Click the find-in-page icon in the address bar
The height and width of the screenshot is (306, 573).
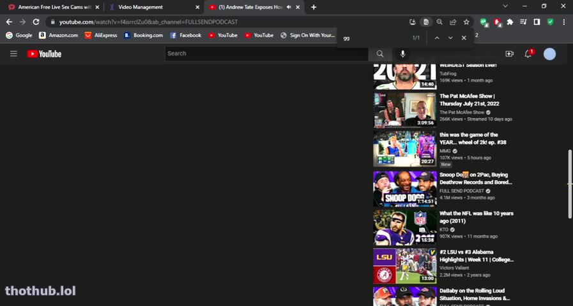(x=426, y=22)
